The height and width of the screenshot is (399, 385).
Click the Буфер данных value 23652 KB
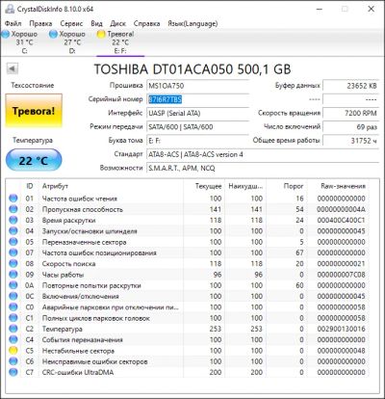pyautogui.click(x=350, y=86)
